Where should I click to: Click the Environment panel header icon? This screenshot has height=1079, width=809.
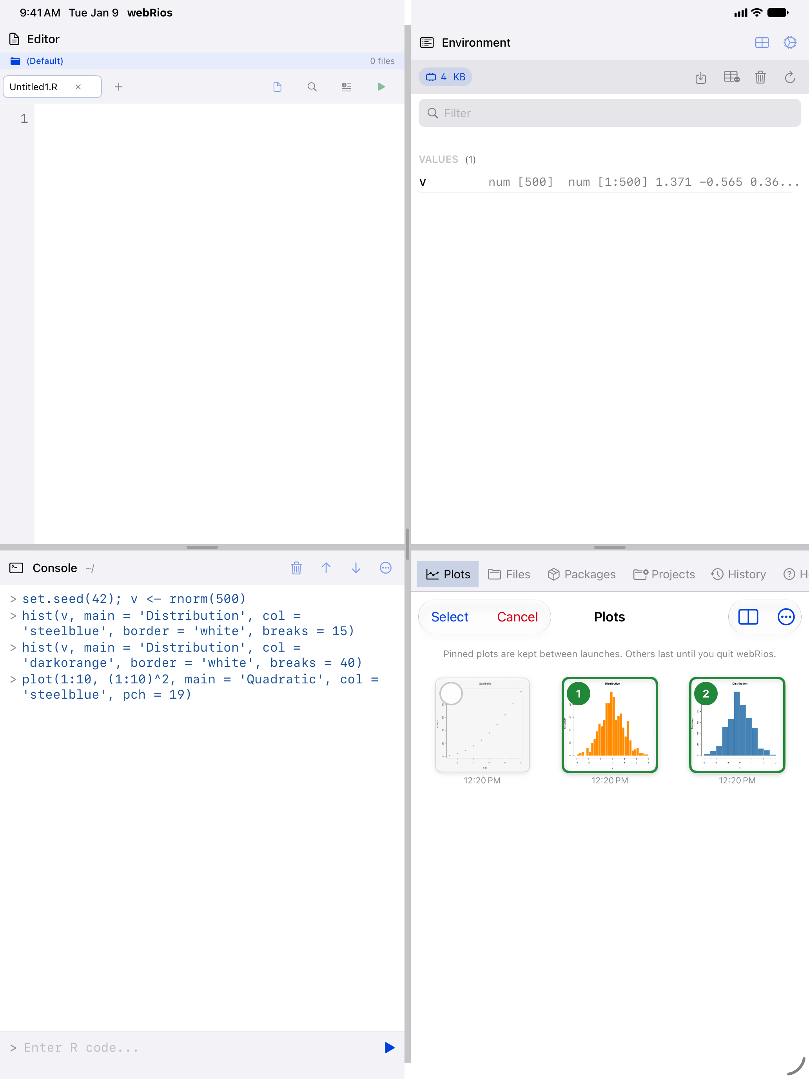pos(427,43)
